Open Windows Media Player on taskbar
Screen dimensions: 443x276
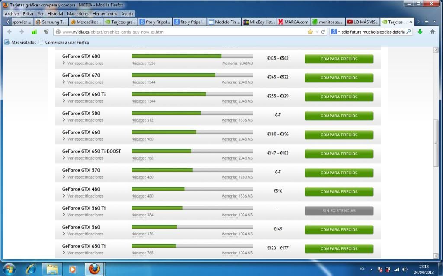tap(73, 269)
